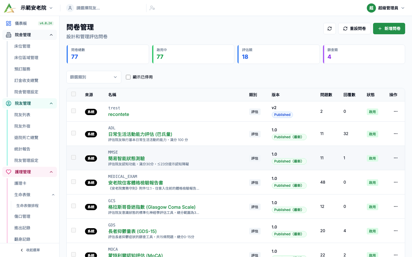Open 簡易智能狀態測驗 questionnaire link
412x257 pixels.
click(x=126, y=158)
